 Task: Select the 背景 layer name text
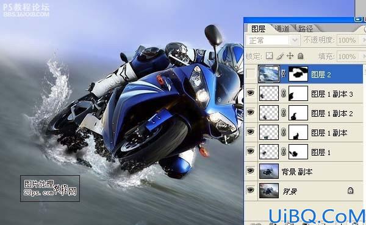[290, 192]
